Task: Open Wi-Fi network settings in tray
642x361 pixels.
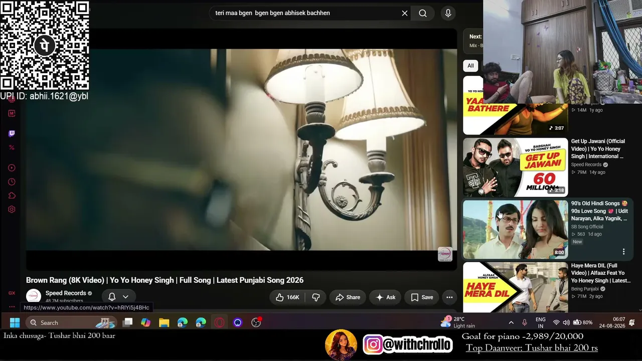Action: pos(556,322)
